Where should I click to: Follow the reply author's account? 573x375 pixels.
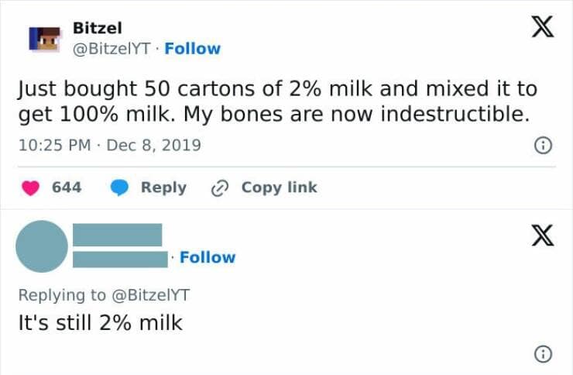[208, 257]
